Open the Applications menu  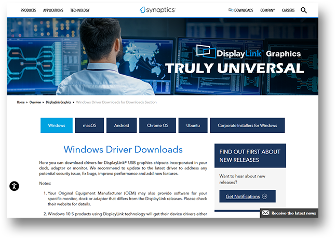coord(53,10)
